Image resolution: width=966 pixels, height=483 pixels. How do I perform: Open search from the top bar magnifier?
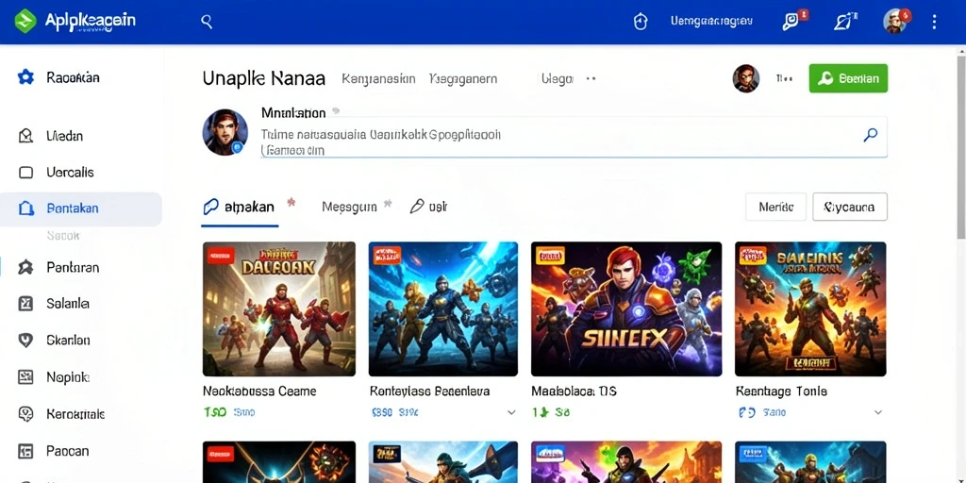[x=207, y=23]
